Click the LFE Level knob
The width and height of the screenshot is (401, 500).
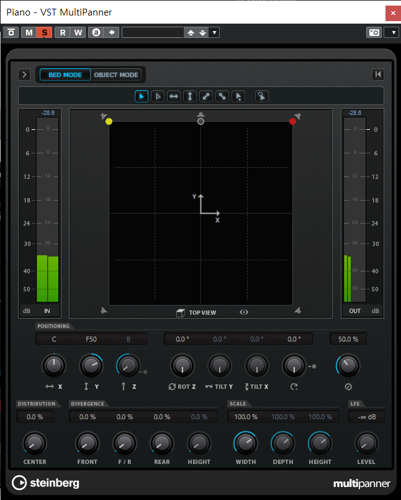(367, 443)
